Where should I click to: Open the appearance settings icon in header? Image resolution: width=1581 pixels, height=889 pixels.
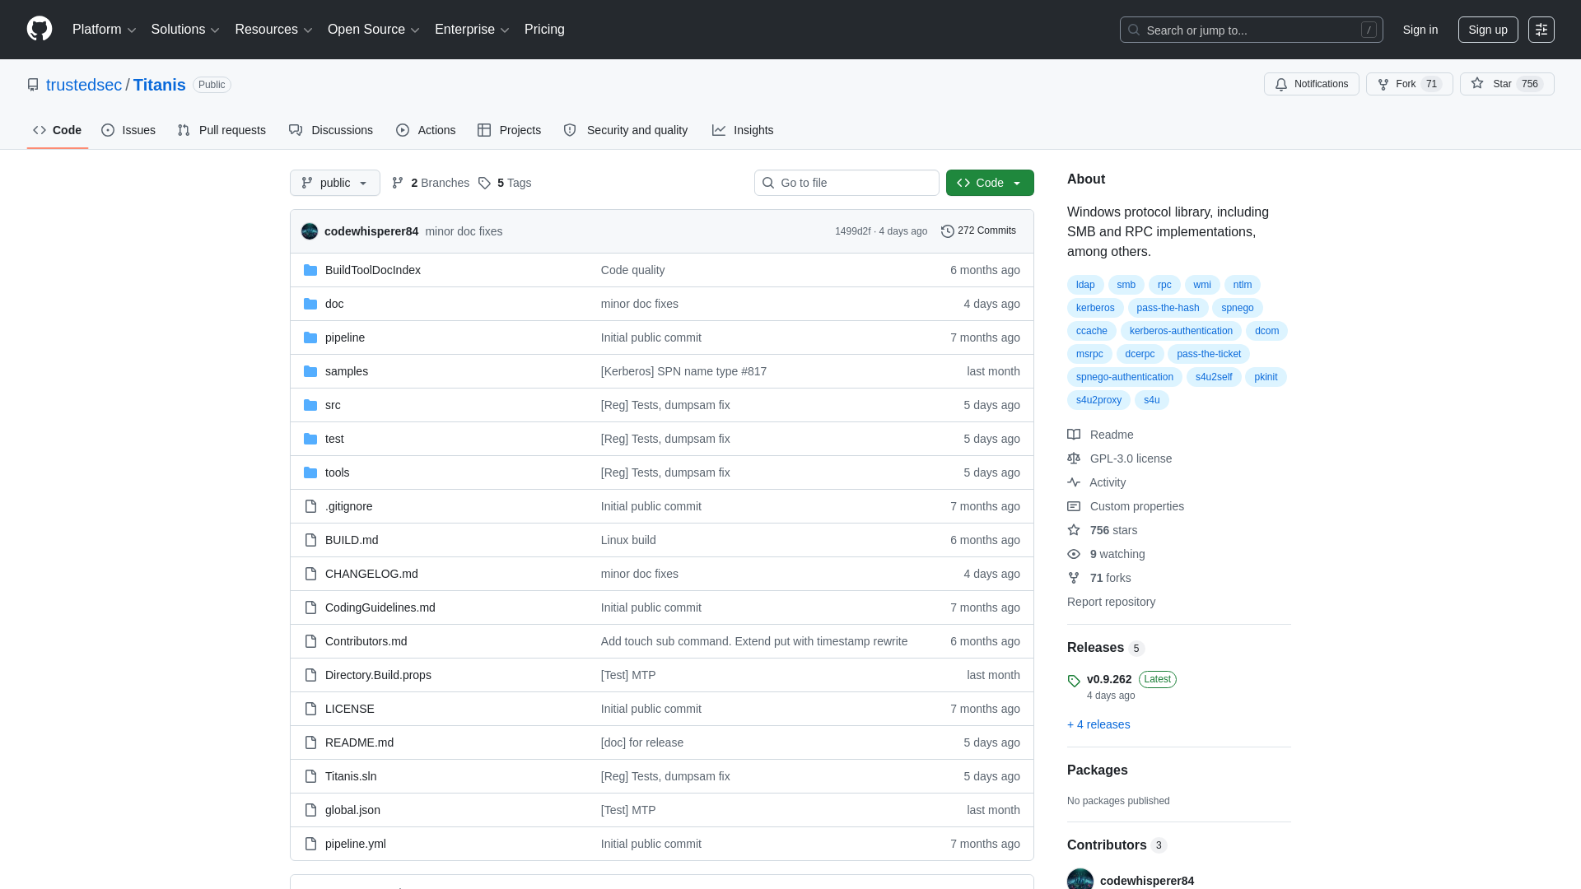[x=1541, y=30]
